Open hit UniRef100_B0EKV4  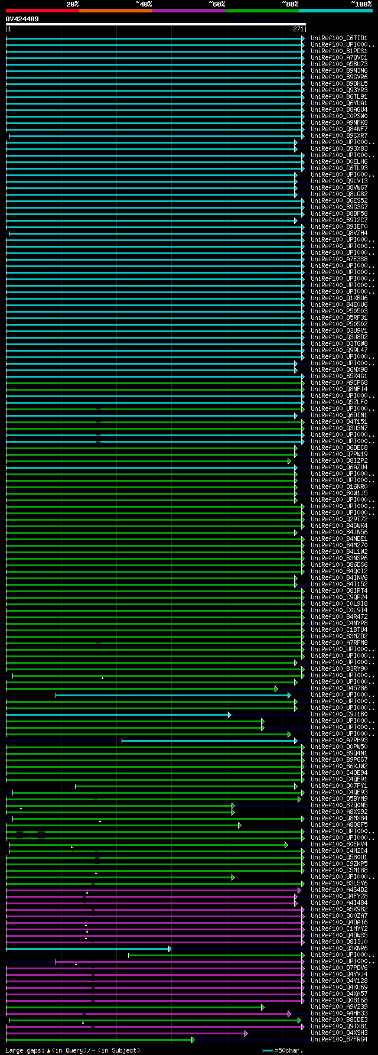click(x=339, y=845)
